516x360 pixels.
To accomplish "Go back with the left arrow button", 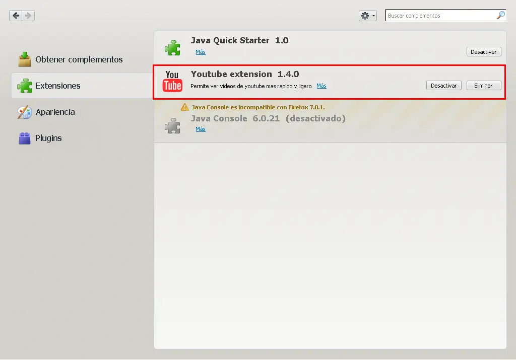I will (16, 16).
